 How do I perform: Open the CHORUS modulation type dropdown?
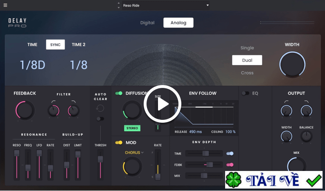134,153
